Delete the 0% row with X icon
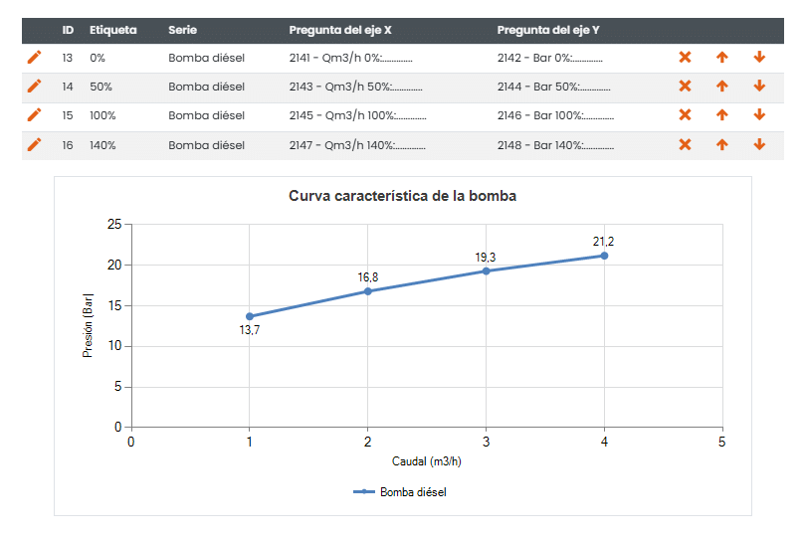The height and width of the screenshot is (540, 805). click(685, 57)
